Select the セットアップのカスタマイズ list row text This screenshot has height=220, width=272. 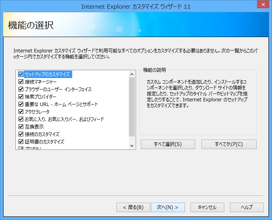click(x=47, y=75)
